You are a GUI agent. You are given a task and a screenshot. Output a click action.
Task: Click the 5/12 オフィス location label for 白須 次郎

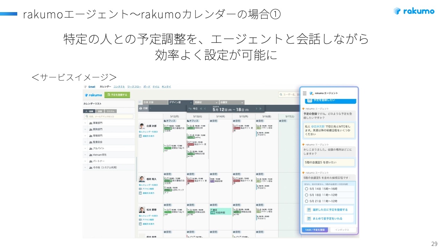coord(169,121)
